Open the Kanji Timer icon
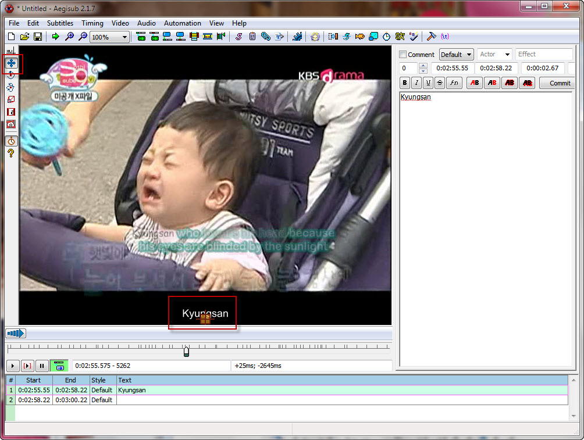The height and width of the screenshot is (440, 584). click(400, 37)
